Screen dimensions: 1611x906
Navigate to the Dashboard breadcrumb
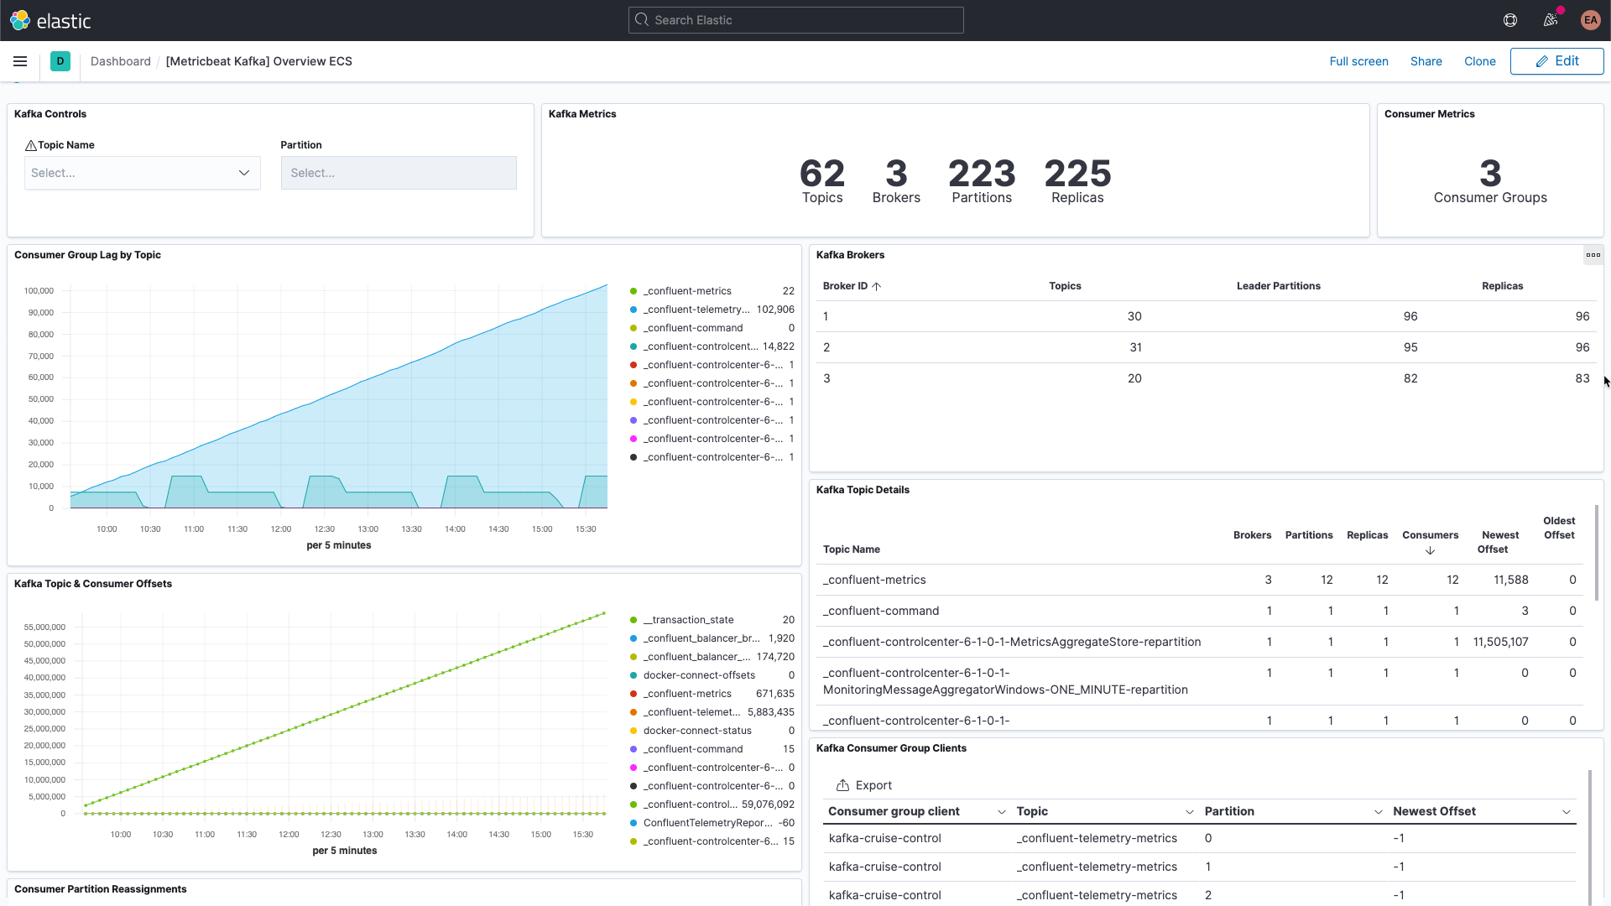point(121,60)
